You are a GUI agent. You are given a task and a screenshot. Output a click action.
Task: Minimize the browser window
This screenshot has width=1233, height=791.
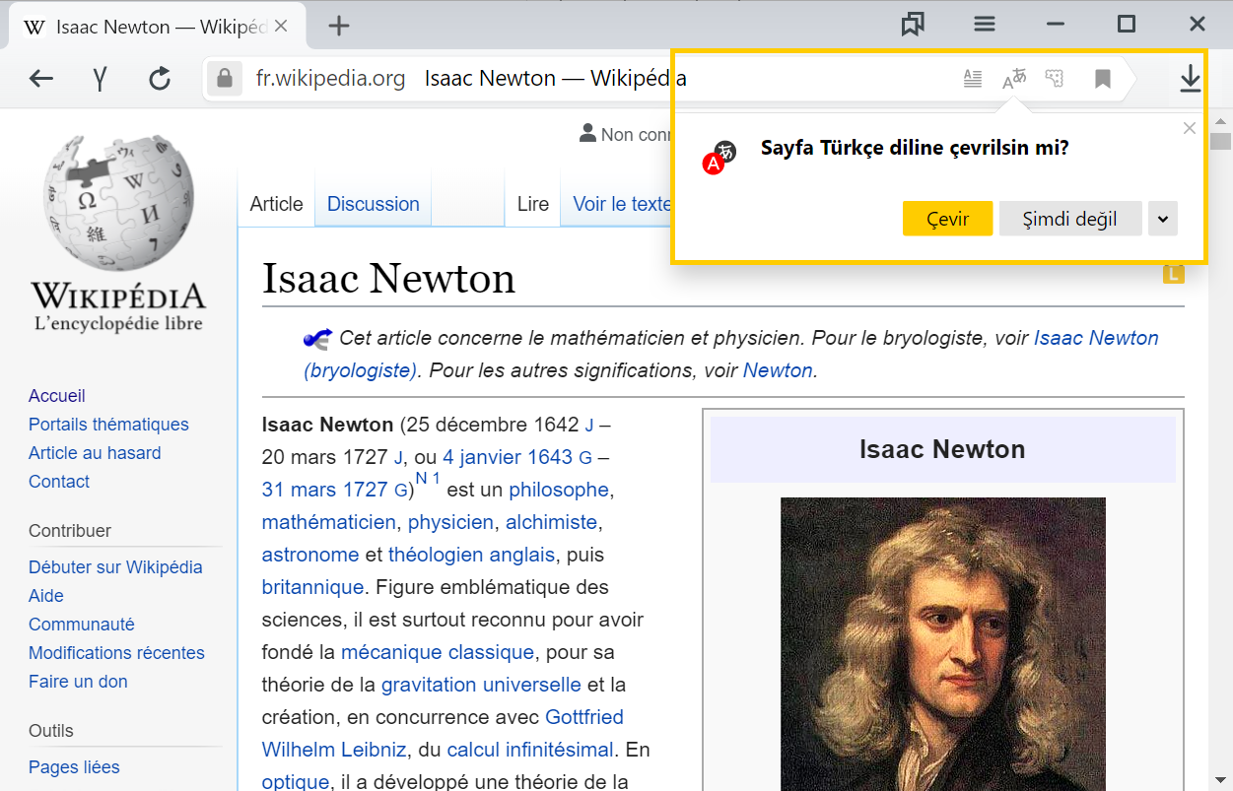point(1056,25)
